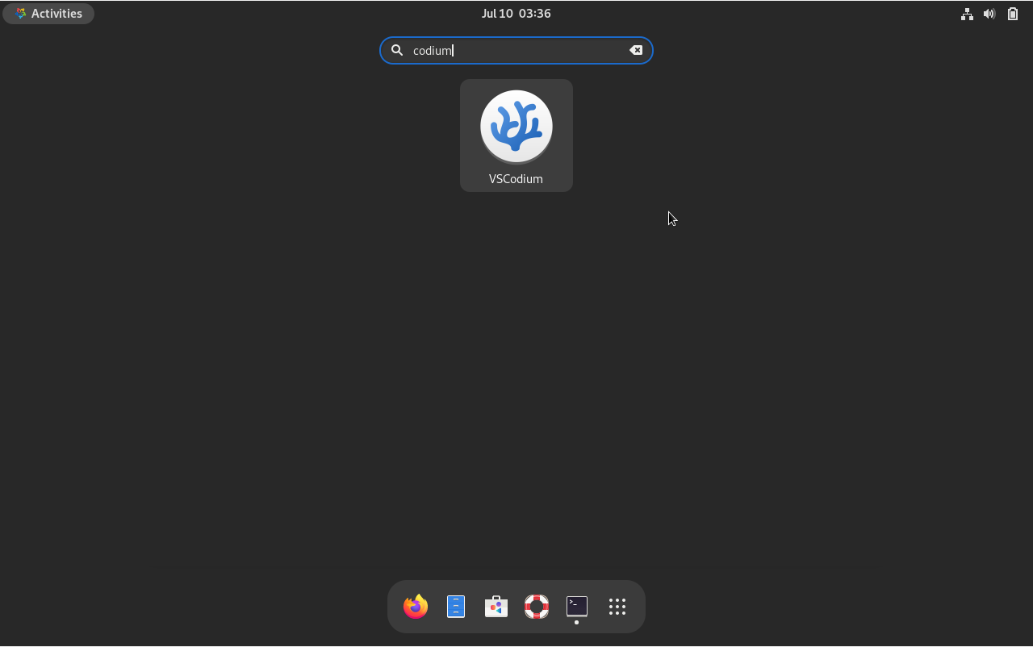
Task: Show the applications grid from the dock
Action: click(x=617, y=607)
